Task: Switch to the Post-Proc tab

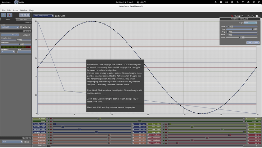Action: tap(24, 20)
